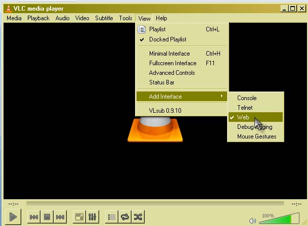
Task: Toggle the Status Bar option
Action: [182, 82]
